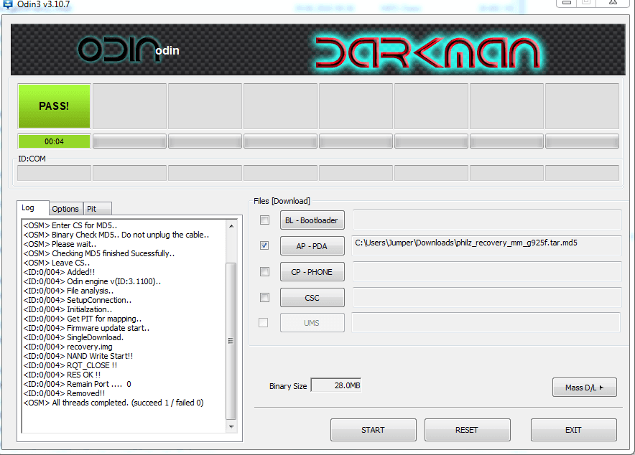Screen dimensions: 635x455
Task: Switch to the Log tab
Action: (x=33, y=208)
